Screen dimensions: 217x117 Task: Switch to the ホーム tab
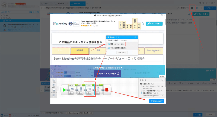coord(47,4)
